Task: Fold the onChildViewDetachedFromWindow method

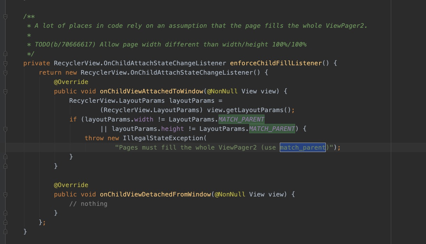Action: tap(5, 194)
